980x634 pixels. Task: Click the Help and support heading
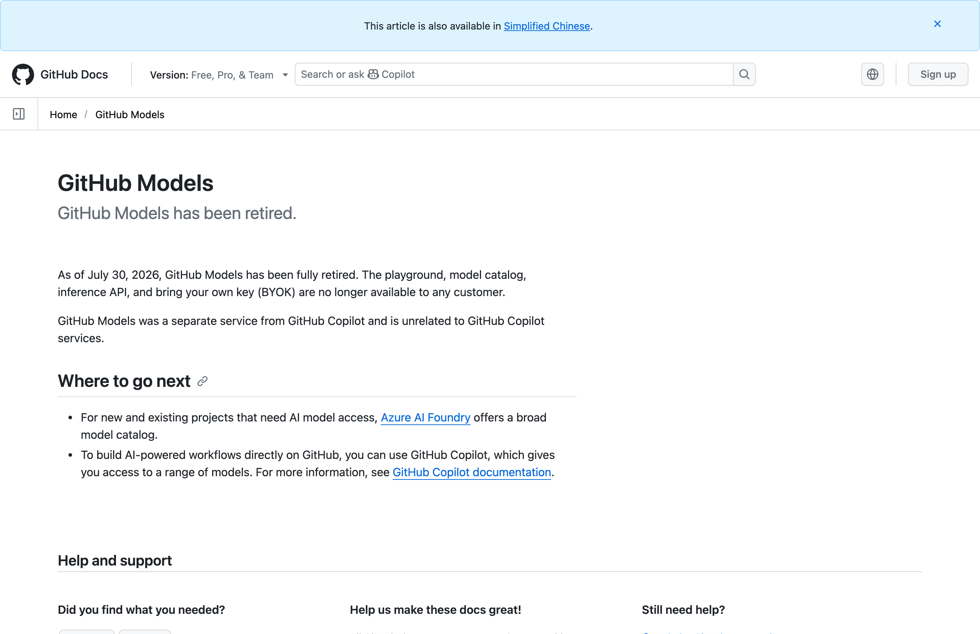(115, 561)
